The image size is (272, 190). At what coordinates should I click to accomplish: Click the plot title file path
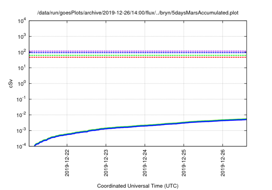138,13
